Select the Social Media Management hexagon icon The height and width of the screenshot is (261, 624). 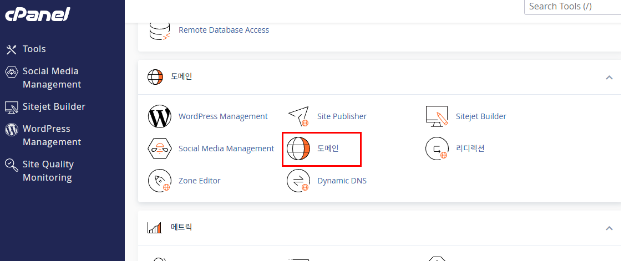(159, 149)
